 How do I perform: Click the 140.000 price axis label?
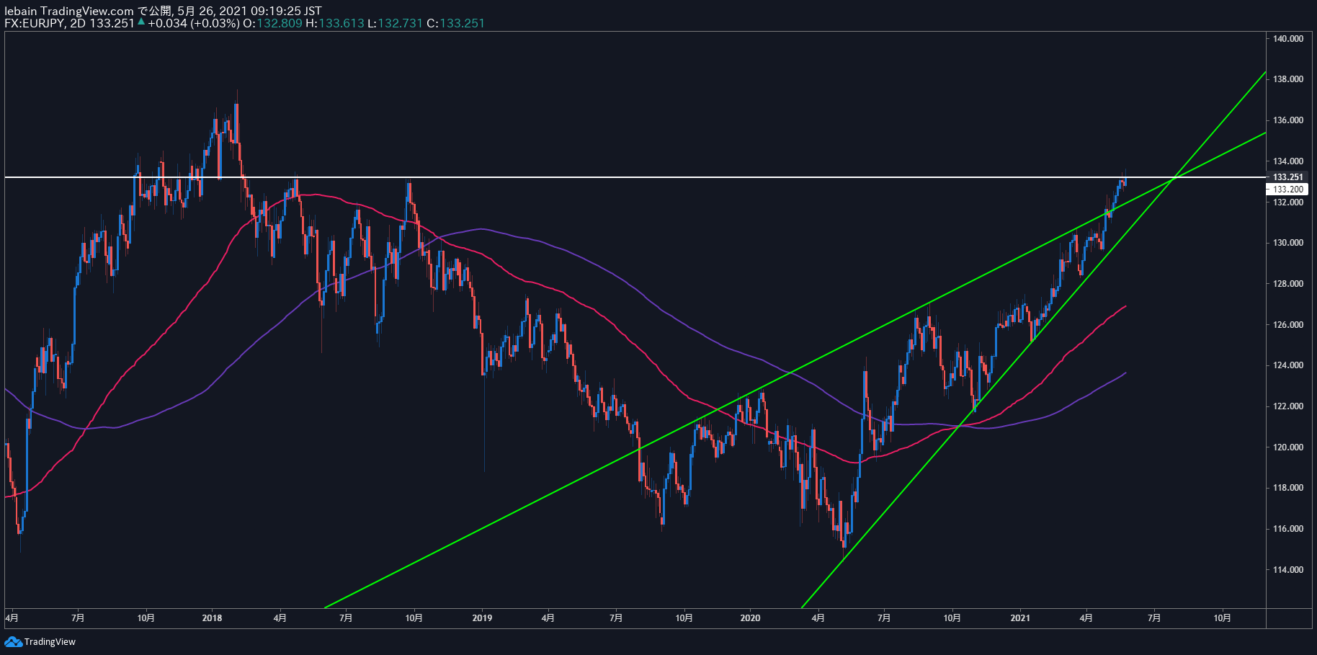coord(1288,39)
